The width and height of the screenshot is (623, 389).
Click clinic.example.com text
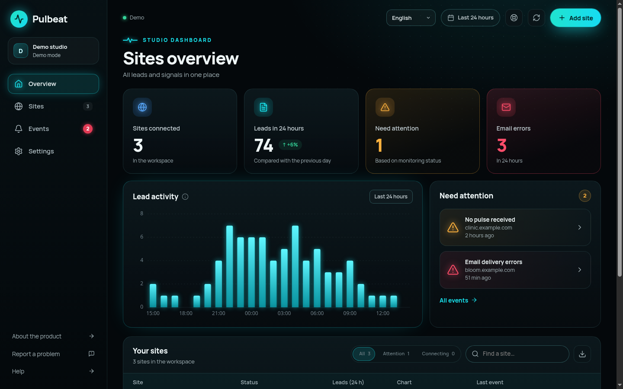[x=488, y=228]
